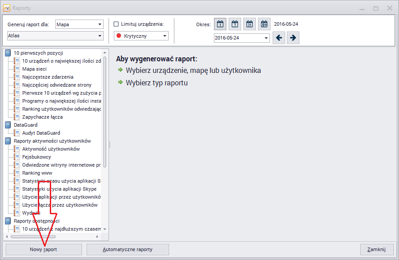Select the yearly 2016 period icon
Image resolution: width=399 pixels, height=260 pixels.
click(x=264, y=24)
